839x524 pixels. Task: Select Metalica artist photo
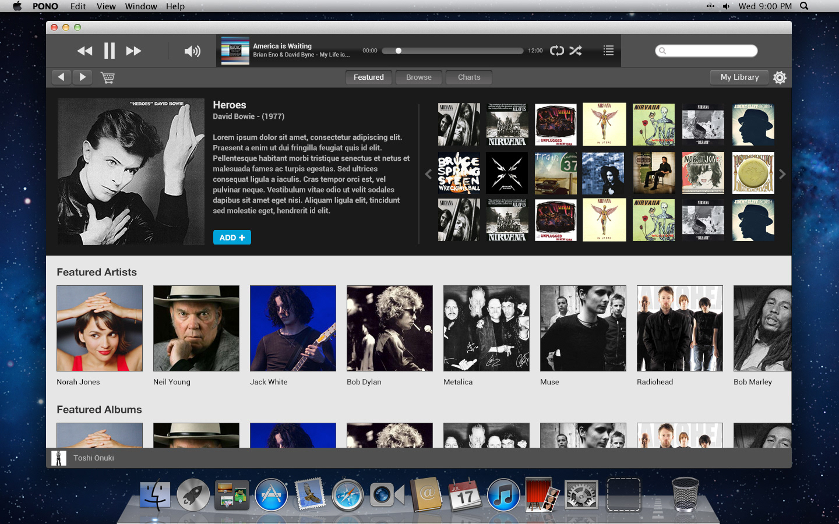487,328
